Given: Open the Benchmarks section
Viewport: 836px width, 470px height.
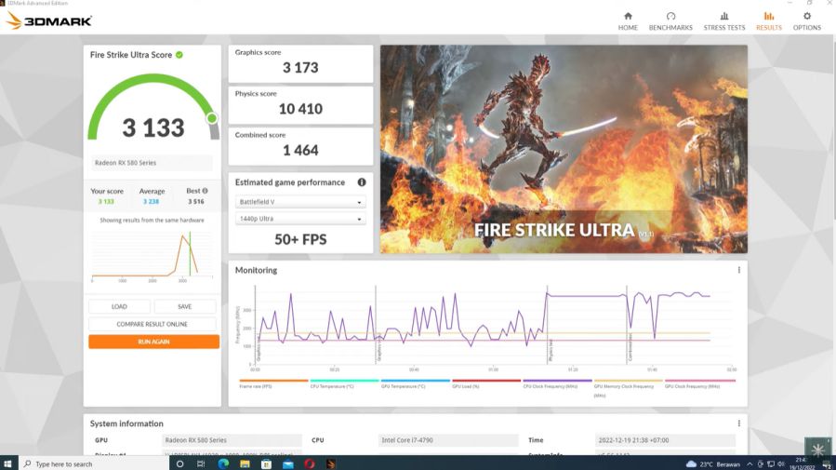Looking at the screenshot, I should [670, 21].
